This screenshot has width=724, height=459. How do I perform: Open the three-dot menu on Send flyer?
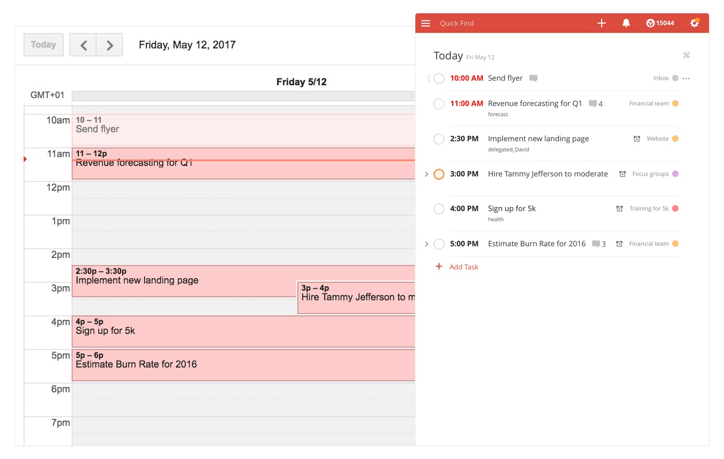[x=686, y=78]
